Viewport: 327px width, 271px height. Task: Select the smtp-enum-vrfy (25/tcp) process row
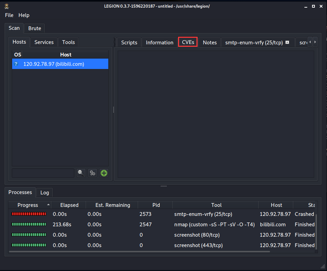pyautogui.click(x=162, y=214)
